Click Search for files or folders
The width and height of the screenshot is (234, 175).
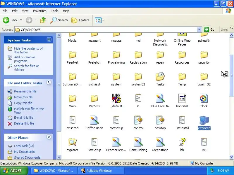point(26,68)
